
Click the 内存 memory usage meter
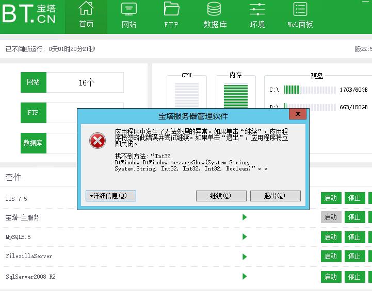tap(236, 96)
